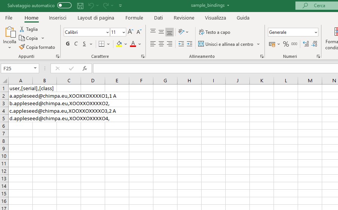
Task: Click the Redo arrow icon
Action: [106, 6]
